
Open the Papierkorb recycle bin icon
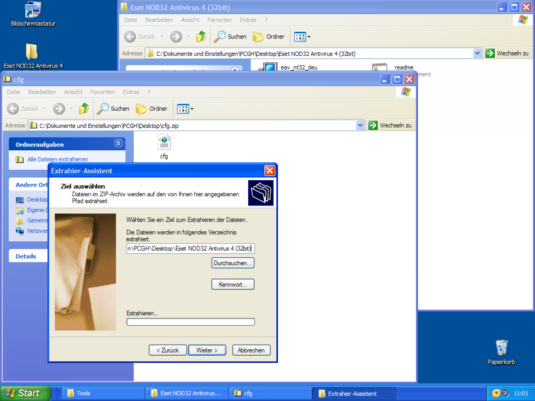(502, 352)
